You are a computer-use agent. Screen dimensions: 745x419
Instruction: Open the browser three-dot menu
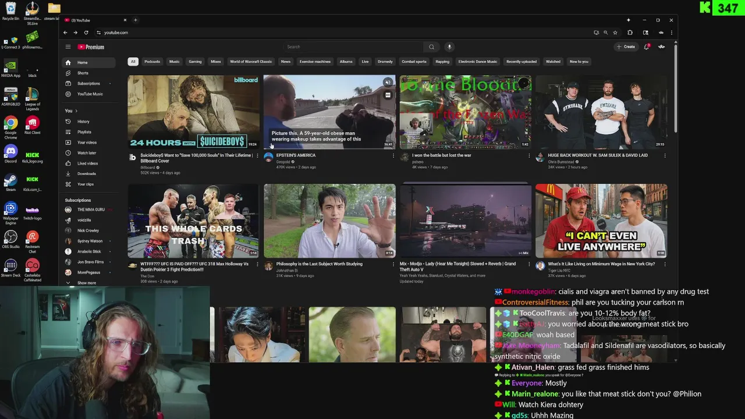(x=672, y=33)
